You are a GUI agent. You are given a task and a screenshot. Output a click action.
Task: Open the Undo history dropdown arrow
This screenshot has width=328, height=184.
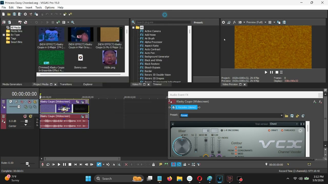(x=52, y=14)
